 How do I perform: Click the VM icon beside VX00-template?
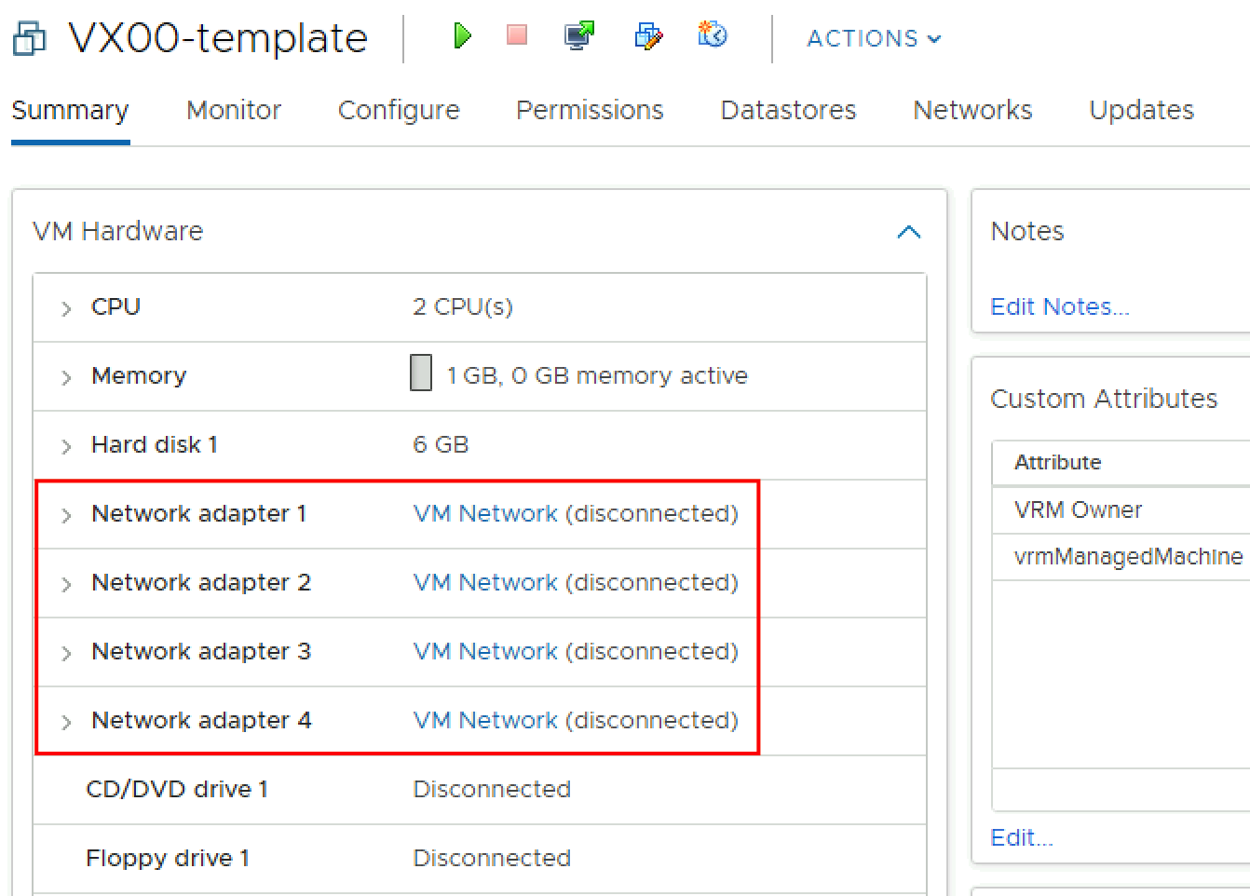pyautogui.click(x=29, y=39)
